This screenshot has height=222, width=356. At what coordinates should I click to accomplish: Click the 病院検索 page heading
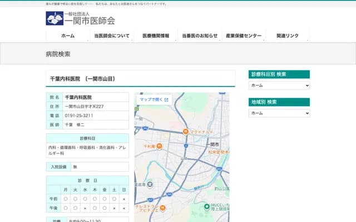coord(58,54)
